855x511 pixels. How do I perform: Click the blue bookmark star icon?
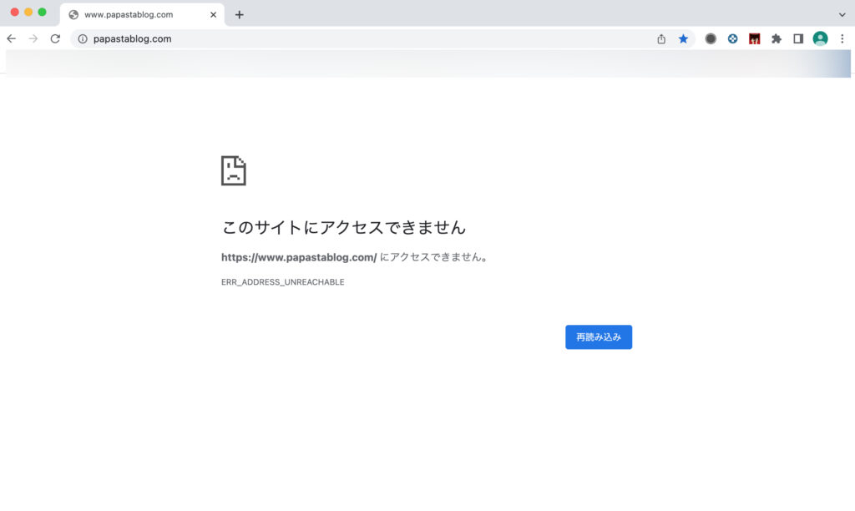coord(683,38)
